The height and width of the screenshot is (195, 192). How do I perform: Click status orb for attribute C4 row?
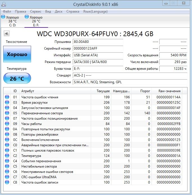click(7, 161)
